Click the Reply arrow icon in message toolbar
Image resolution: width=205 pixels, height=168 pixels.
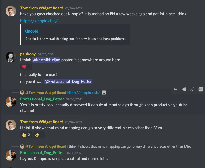(x=176, y=89)
